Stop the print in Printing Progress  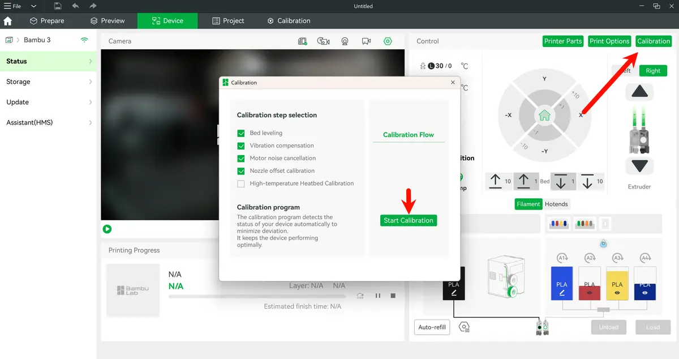(393, 296)
